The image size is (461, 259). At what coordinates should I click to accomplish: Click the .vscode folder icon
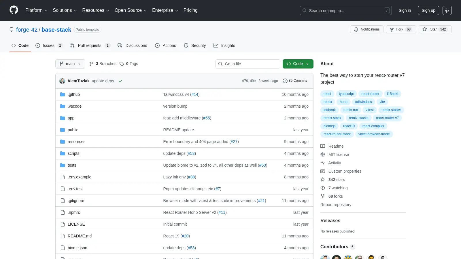coord(63,106)
